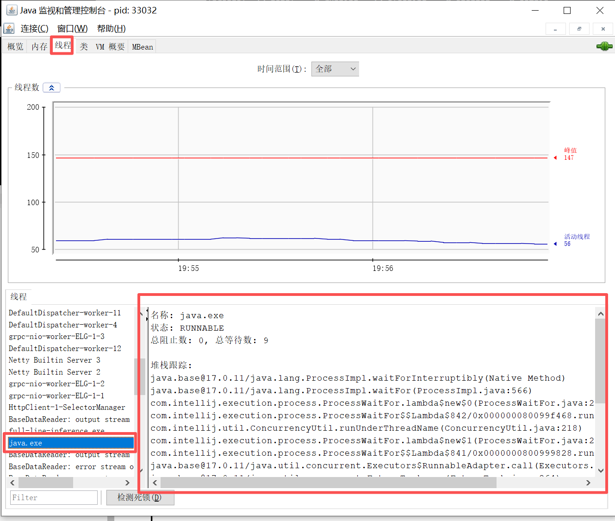The width and height of the screenshot is (615, 521).
Task: Click the stack trace vertical scrollbar thumb
Action: pos(601,361)
